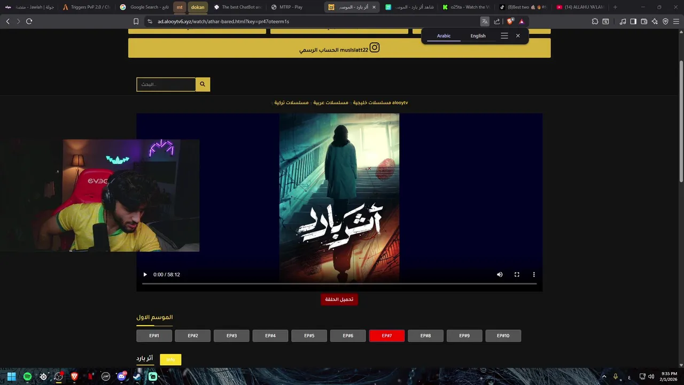Select episode EP#8
The height and width of the screenshot is (385, 684).
tap(425, 336)
